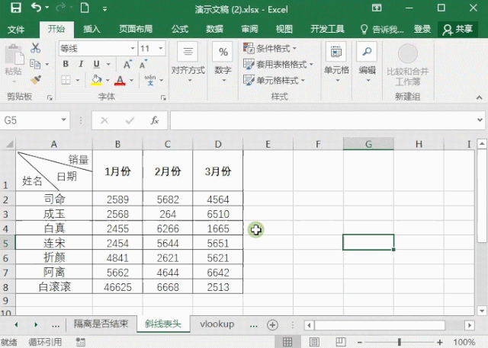Click the Undo arrow icon
This screenshot has height=348, width=488.
pos(36,8)
